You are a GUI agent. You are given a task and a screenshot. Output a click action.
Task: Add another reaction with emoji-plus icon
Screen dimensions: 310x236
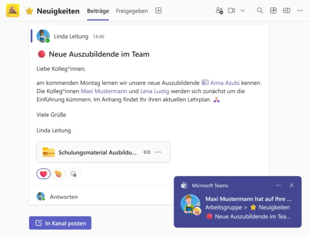point(73,174)
